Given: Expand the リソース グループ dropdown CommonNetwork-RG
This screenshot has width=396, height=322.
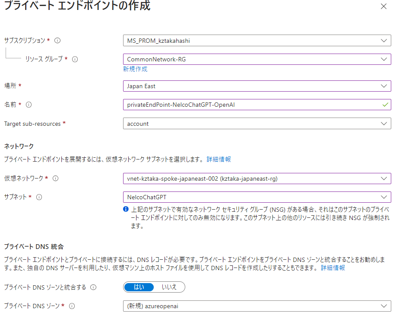Looking at the screenshot, I should tap(257, 59).
